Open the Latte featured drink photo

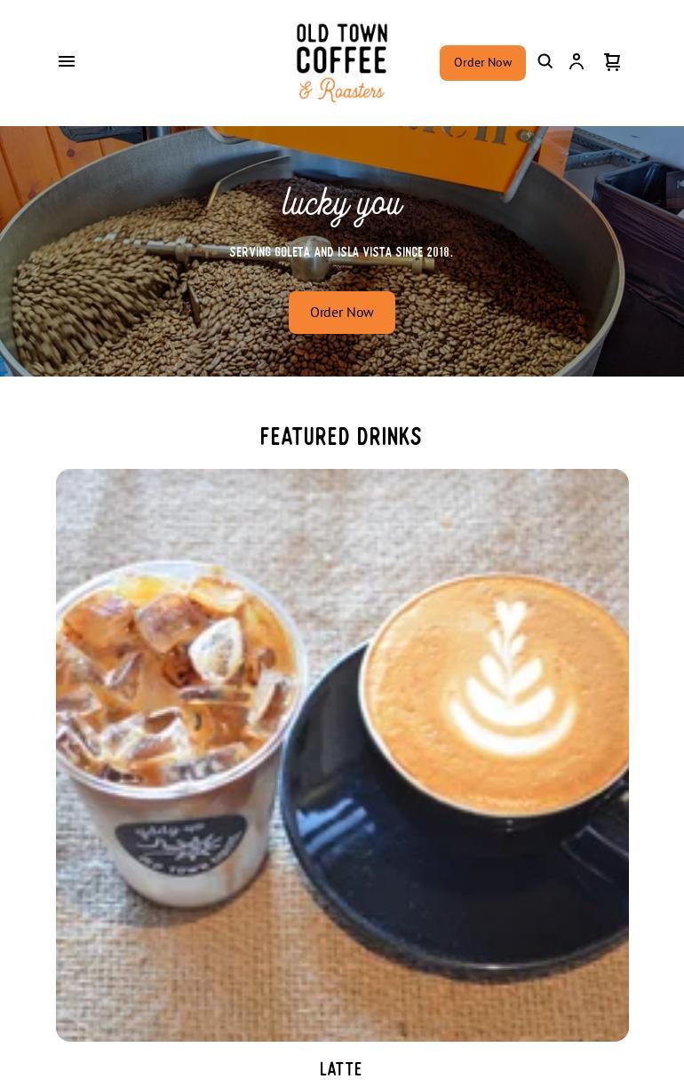pyautogui.click(x=342, y=755)
